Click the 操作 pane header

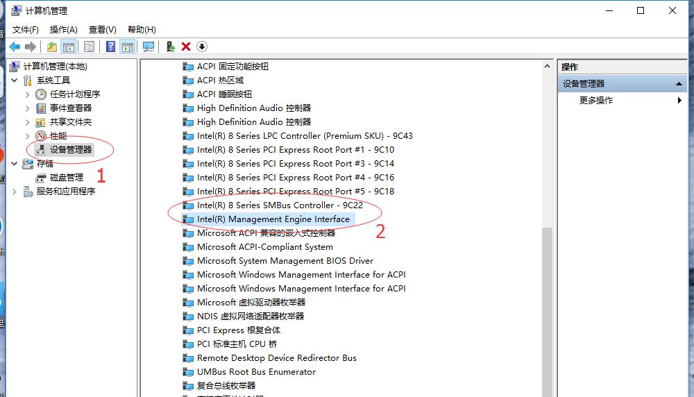click(x=623, y=67)
